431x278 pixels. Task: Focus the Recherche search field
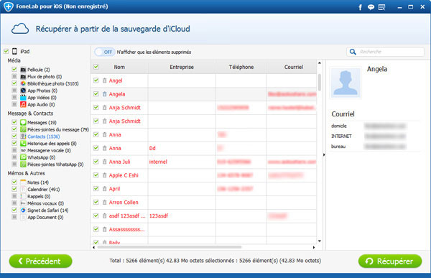[x=385, y=52]
